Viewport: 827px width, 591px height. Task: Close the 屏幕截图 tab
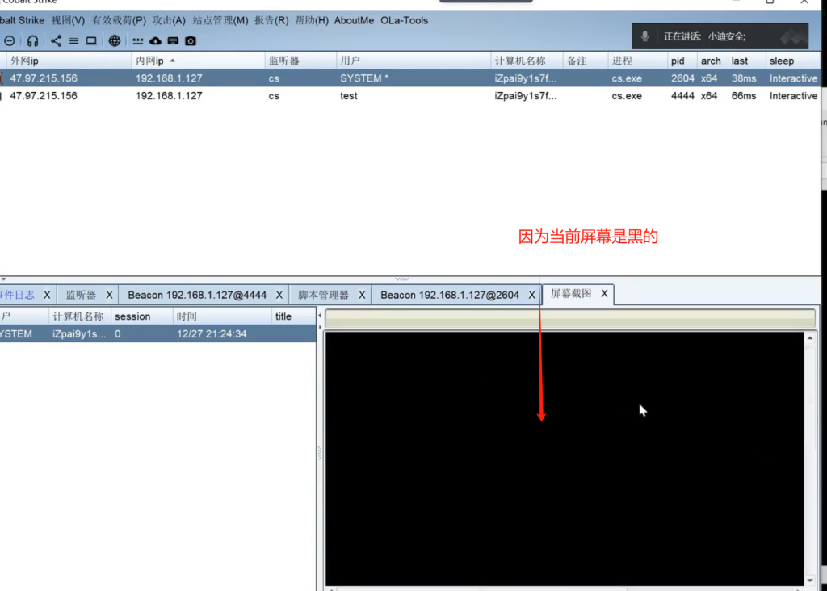click(604, 294)
